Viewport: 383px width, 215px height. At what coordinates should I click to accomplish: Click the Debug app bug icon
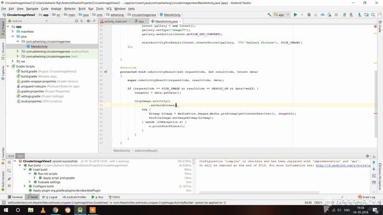point(309,15)
